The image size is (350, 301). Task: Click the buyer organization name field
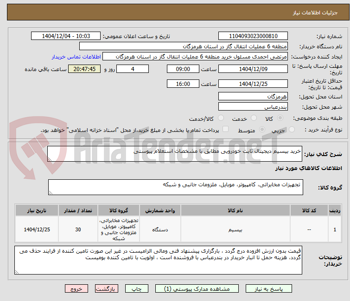(x=183, y=46)
